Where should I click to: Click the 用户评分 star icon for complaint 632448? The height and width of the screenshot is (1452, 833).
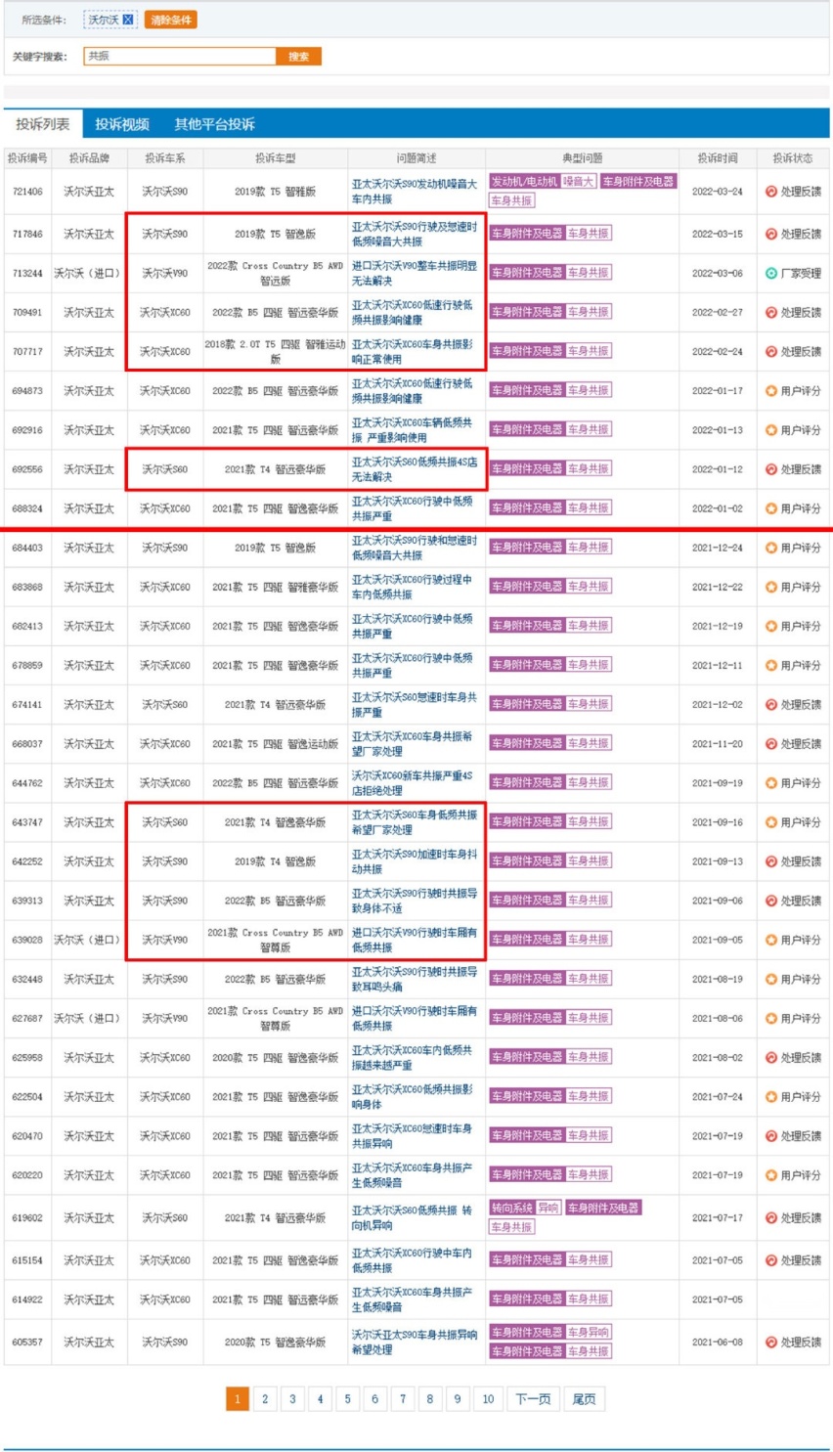tap(771, 979)
